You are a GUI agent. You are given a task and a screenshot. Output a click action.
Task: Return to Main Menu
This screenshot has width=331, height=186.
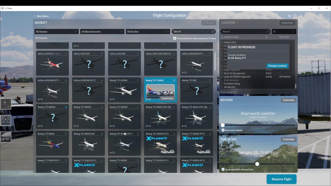(x=41, y=16)
